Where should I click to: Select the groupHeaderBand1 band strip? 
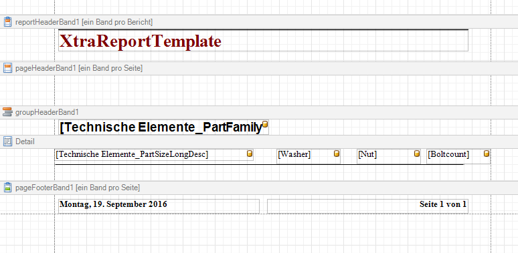pyautogui.click(x=259, y=112)
